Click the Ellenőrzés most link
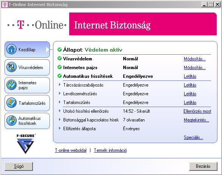222x175 pixels. click(197, 111)
